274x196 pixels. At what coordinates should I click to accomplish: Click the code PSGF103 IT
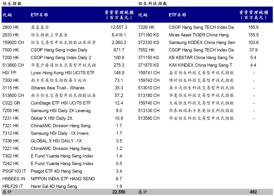[x=14, y=171]
